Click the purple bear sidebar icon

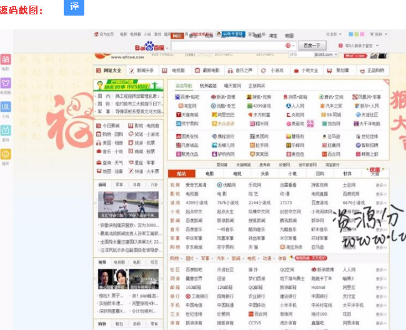coord(6,83)
